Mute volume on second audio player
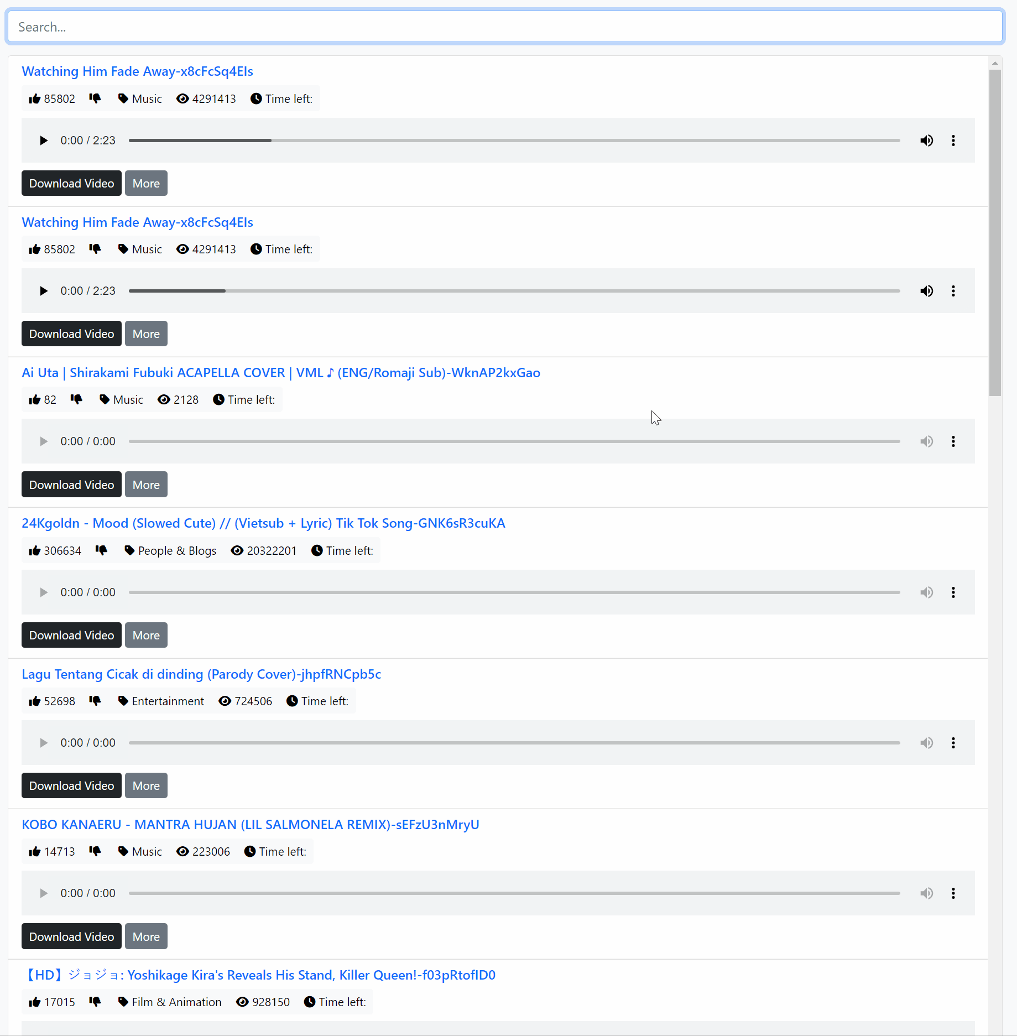This screenshot has height=1036, width=1017. point(927,291)
